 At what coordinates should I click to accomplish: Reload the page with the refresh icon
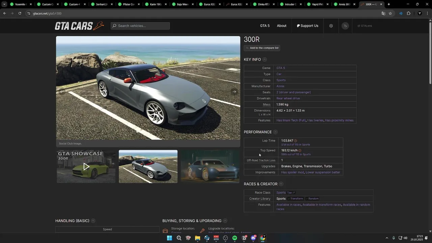(x=20, y=13)
